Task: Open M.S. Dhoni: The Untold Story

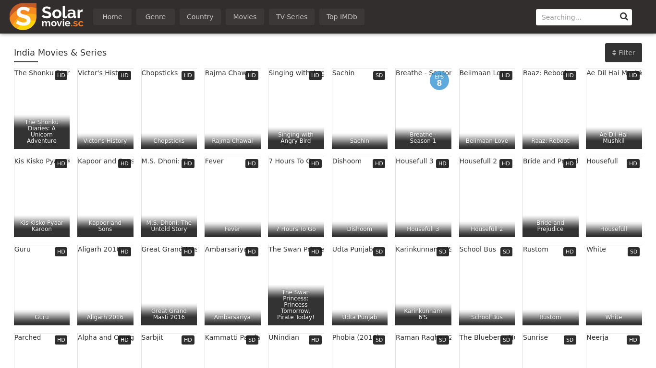Action: click(169, 201)
